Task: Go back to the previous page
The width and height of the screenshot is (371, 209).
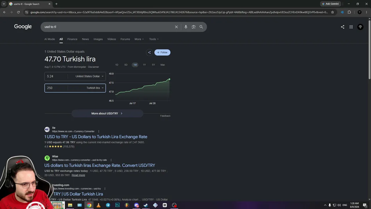Action: 4,12
